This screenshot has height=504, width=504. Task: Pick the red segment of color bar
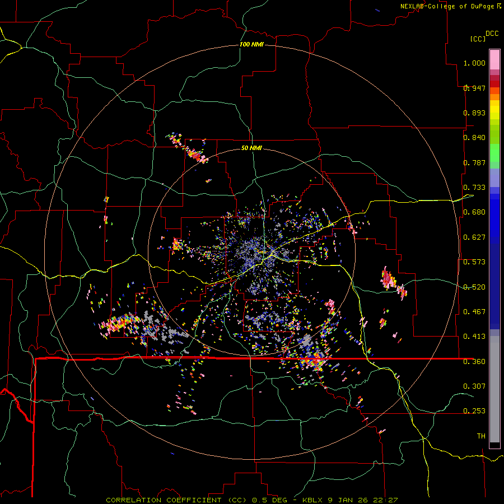pyautogui.click(x=494, y=84)
